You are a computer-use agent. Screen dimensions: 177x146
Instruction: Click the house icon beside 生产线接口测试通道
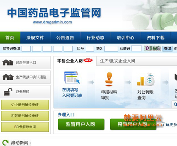tap(8, 77)
